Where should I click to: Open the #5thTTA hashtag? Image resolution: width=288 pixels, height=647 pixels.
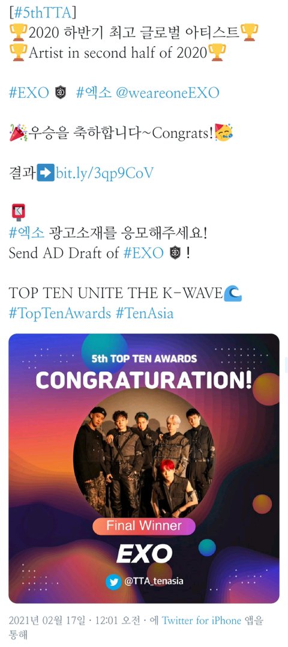coord(41,13)
